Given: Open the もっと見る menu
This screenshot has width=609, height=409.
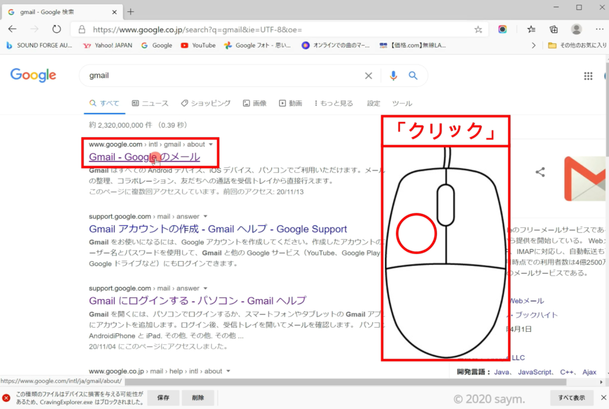Looking at the screenshot, I should pyautogui.click(x=333, y=103).
